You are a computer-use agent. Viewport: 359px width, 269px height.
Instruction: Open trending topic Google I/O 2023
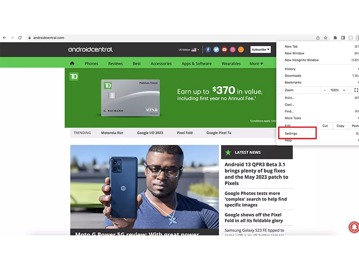(x=150, y=133)
